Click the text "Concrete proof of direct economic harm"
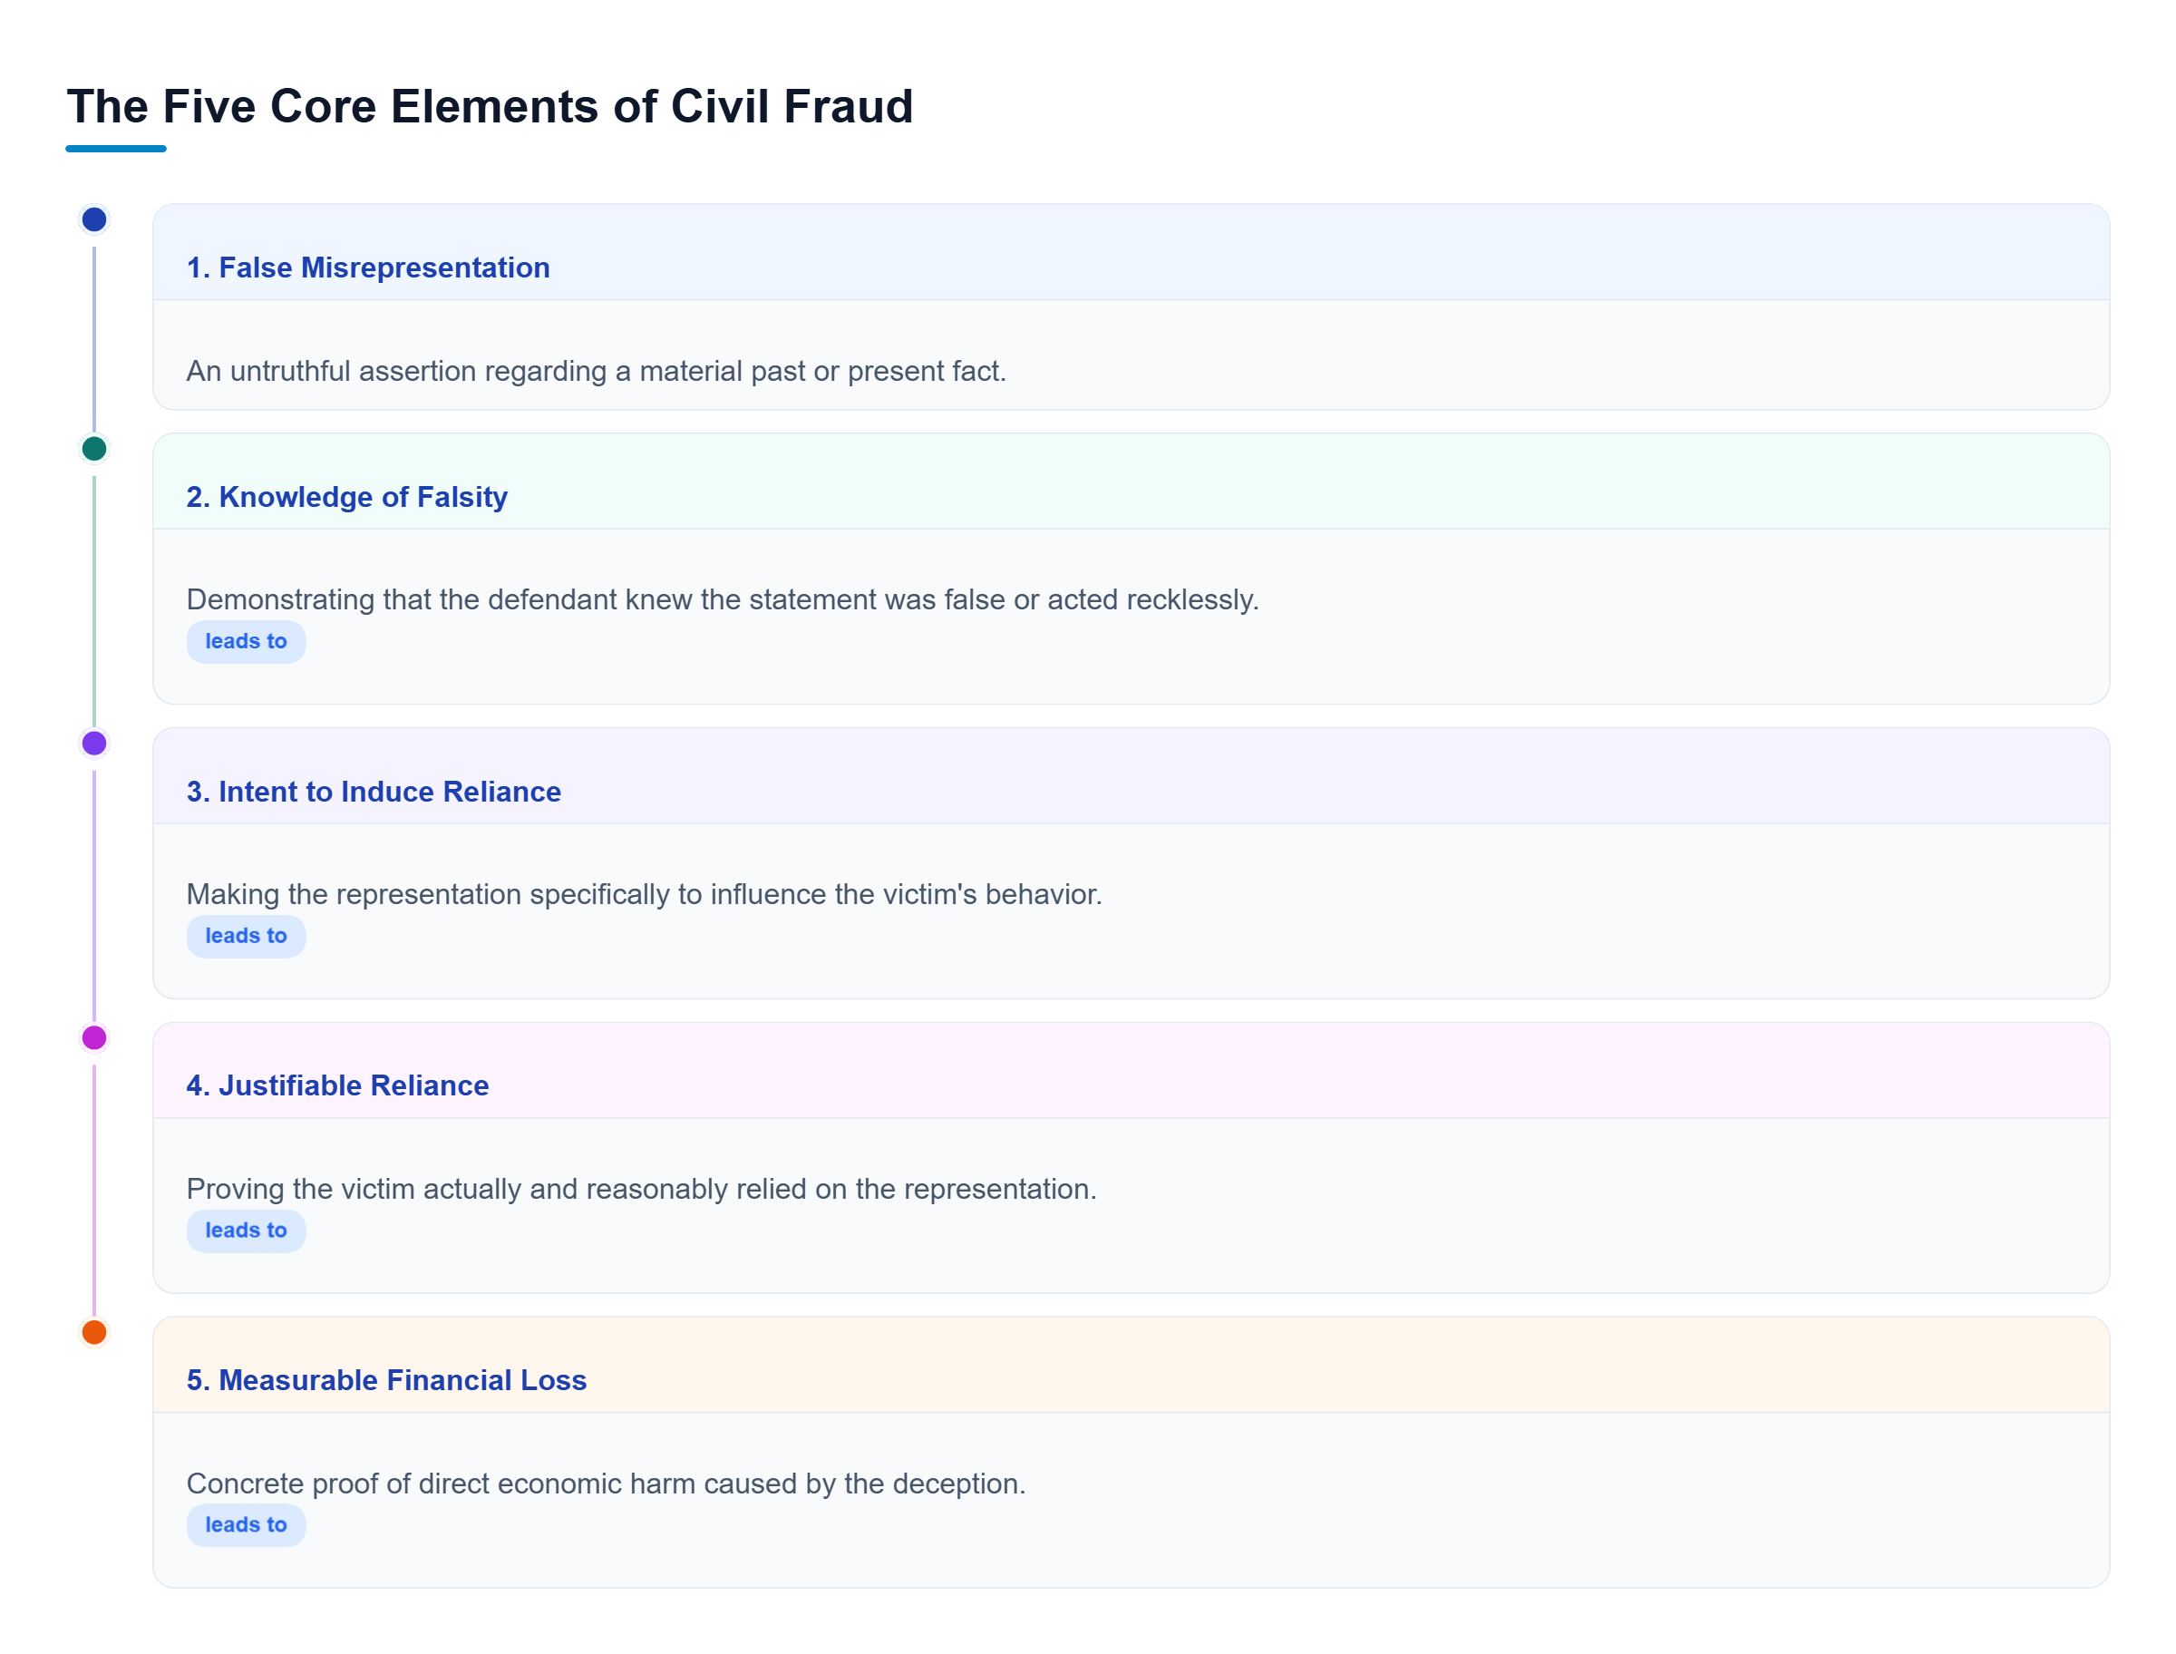Image resolution: width=2176 pixels, height=1654 pixels. point(441,1484)
